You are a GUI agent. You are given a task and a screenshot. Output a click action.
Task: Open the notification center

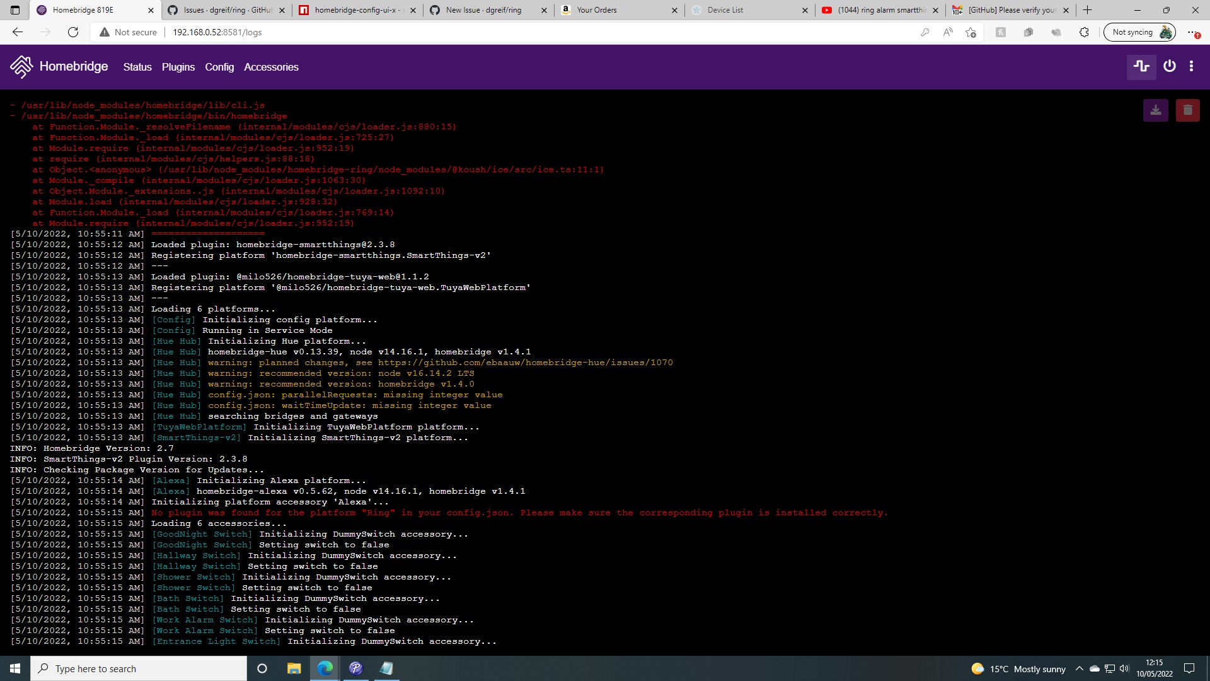click(x=1189, y=668)
